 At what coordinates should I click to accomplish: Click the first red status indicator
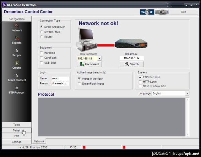pyautogui.click(x=84, y=147)
